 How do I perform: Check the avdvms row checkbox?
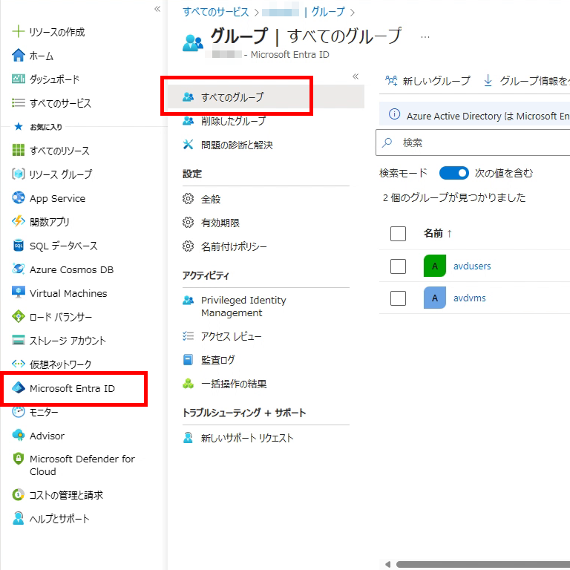[398, 298]
